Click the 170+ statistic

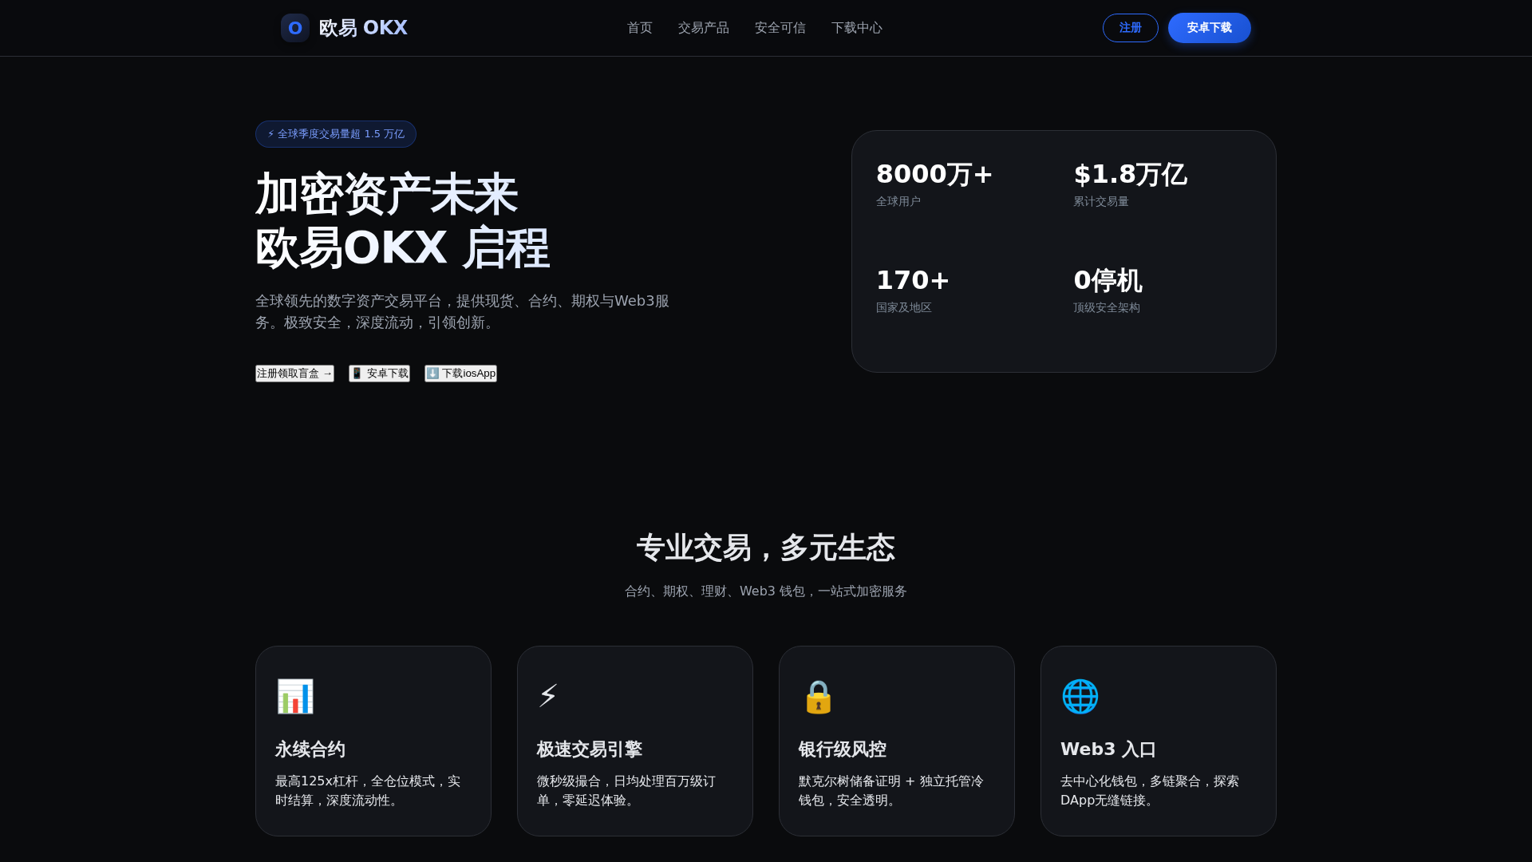[913, 280]
